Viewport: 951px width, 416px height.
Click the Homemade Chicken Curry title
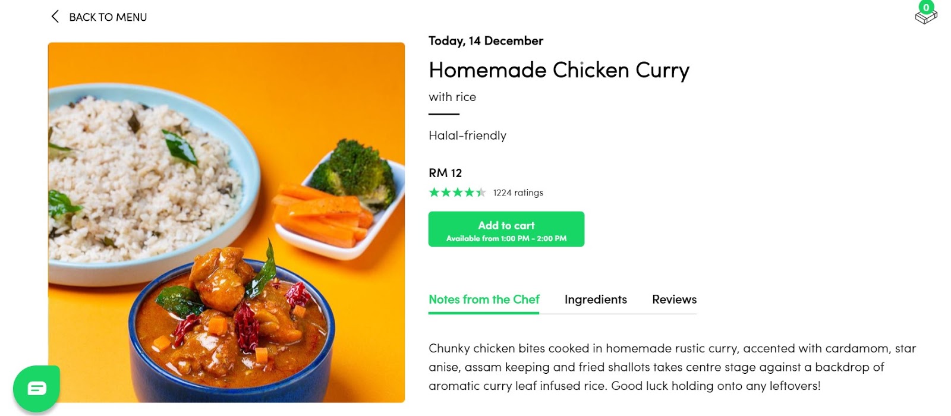pos(559,70)
